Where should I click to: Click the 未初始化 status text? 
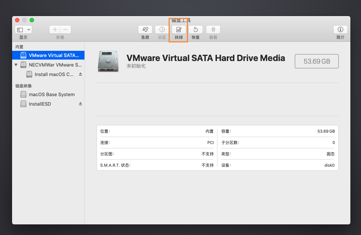pyautogui.click(x=136, y=66)
